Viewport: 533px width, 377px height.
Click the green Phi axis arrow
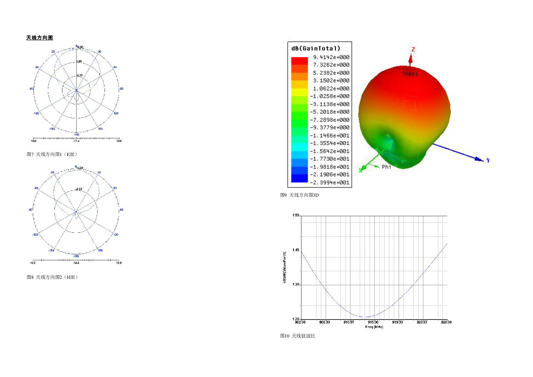click(373, 165)
